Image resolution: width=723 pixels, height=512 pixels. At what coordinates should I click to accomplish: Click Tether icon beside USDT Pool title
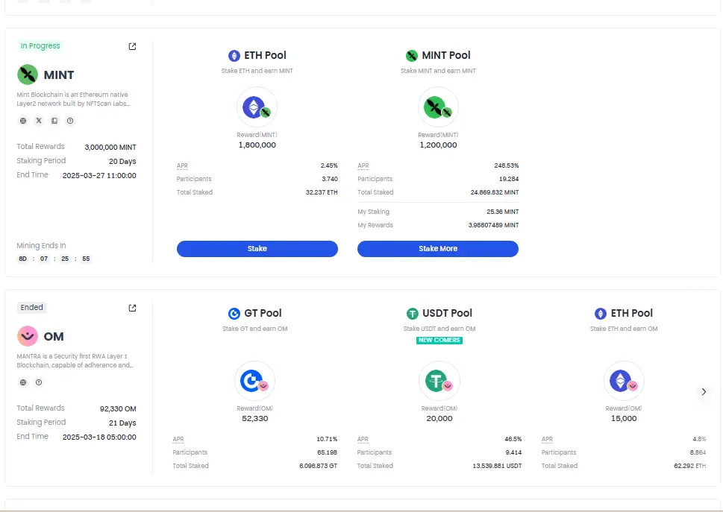(x=412, y=314)
